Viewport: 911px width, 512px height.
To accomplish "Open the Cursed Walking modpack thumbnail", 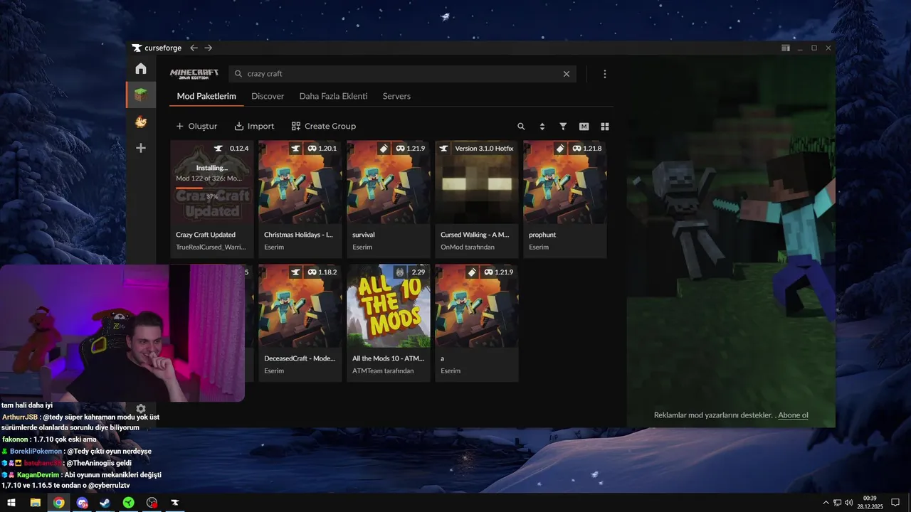I will (477, 182).
